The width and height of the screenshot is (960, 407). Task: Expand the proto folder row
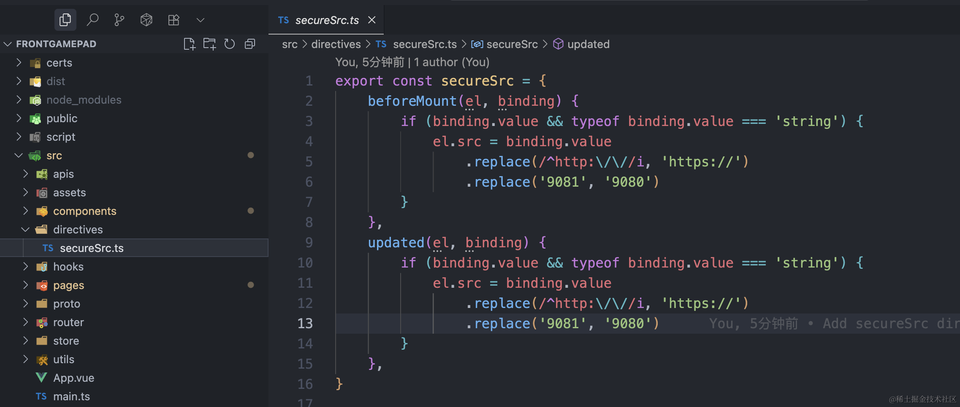click(x=134, y=303)
